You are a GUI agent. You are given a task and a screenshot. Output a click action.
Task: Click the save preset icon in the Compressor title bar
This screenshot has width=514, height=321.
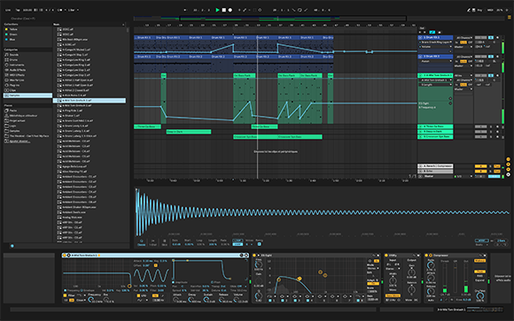(x=485, y=256)
